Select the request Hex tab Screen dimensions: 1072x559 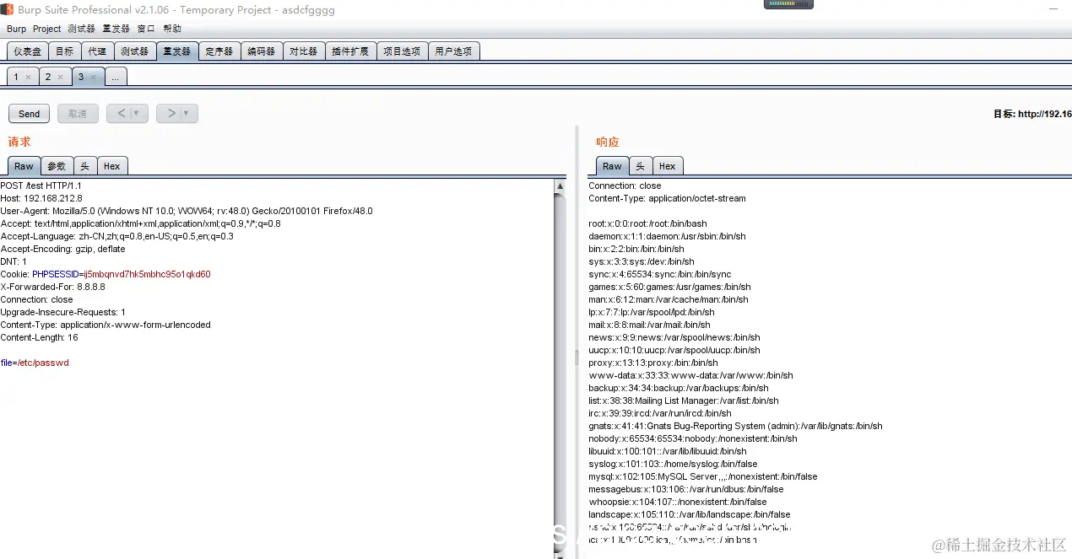(x=112, y=166)
